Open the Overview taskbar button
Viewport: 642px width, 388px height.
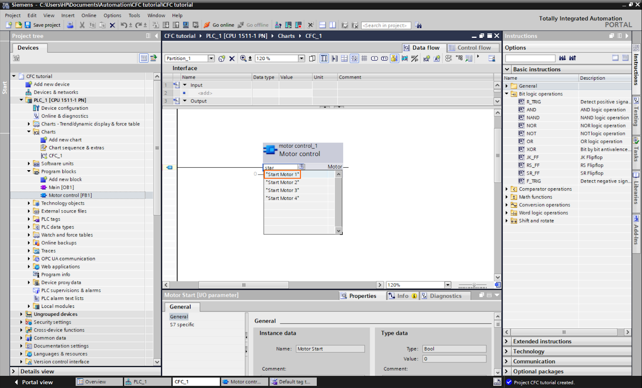tap(99, 382)
